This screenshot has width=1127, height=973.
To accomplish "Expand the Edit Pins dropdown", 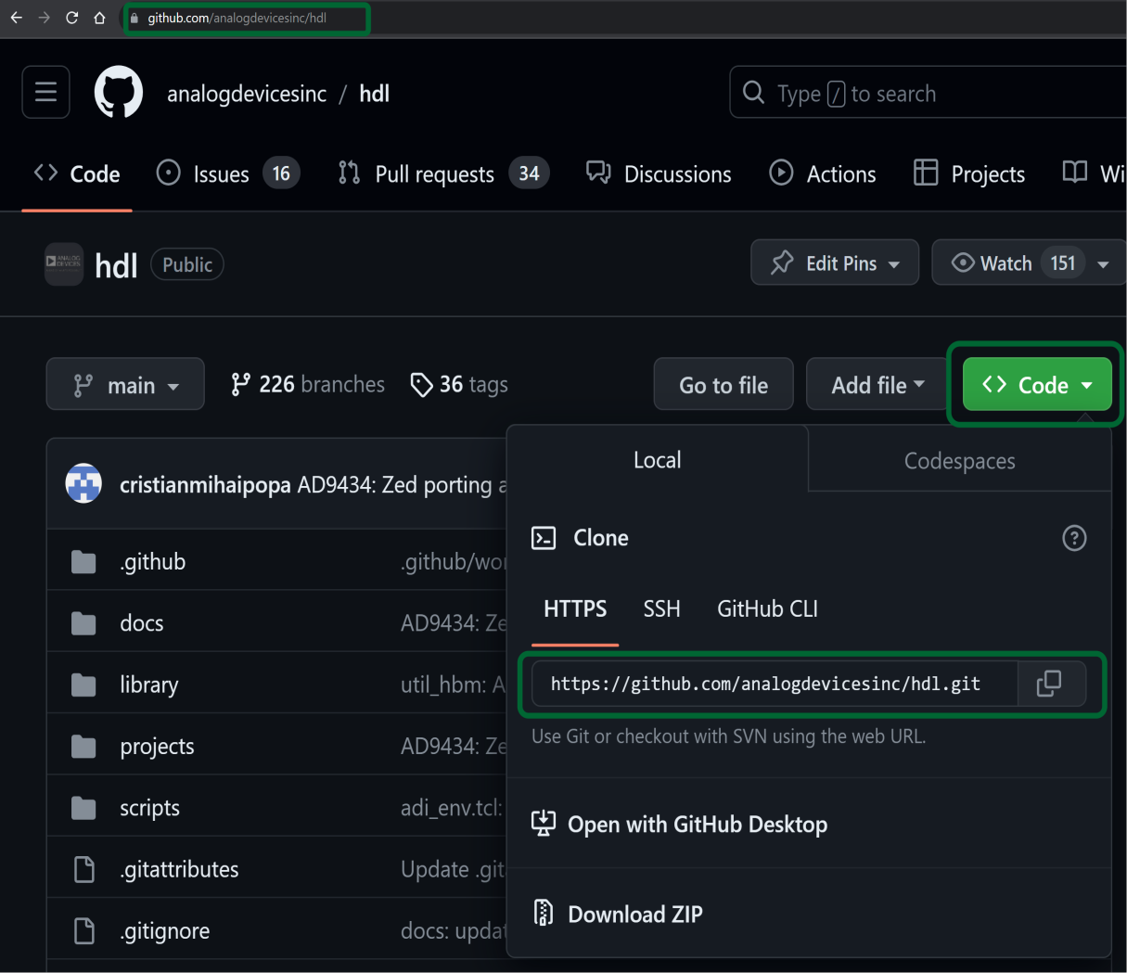I will coord(834,263).
